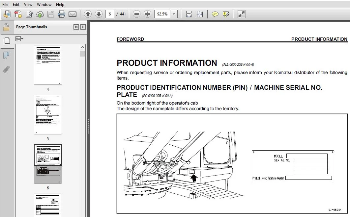Zoom in with the plus button
This screenshot has height=217, width=350.
tap(147, 14)
